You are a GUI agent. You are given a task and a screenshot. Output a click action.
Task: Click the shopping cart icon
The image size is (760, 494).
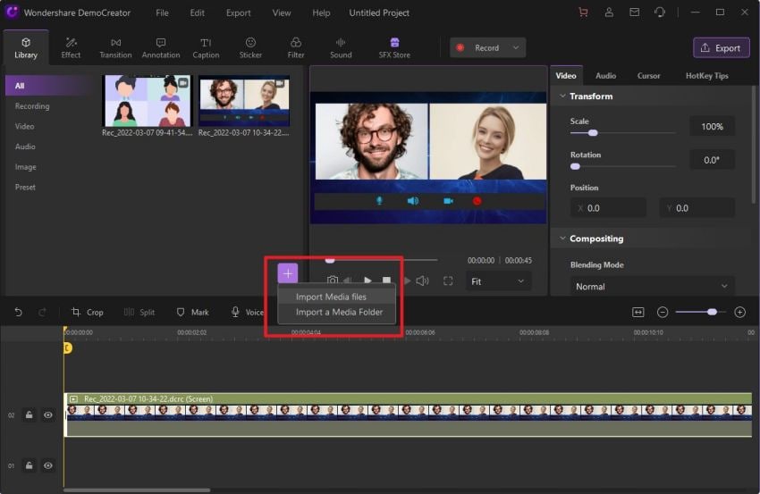tap(583, 13)
